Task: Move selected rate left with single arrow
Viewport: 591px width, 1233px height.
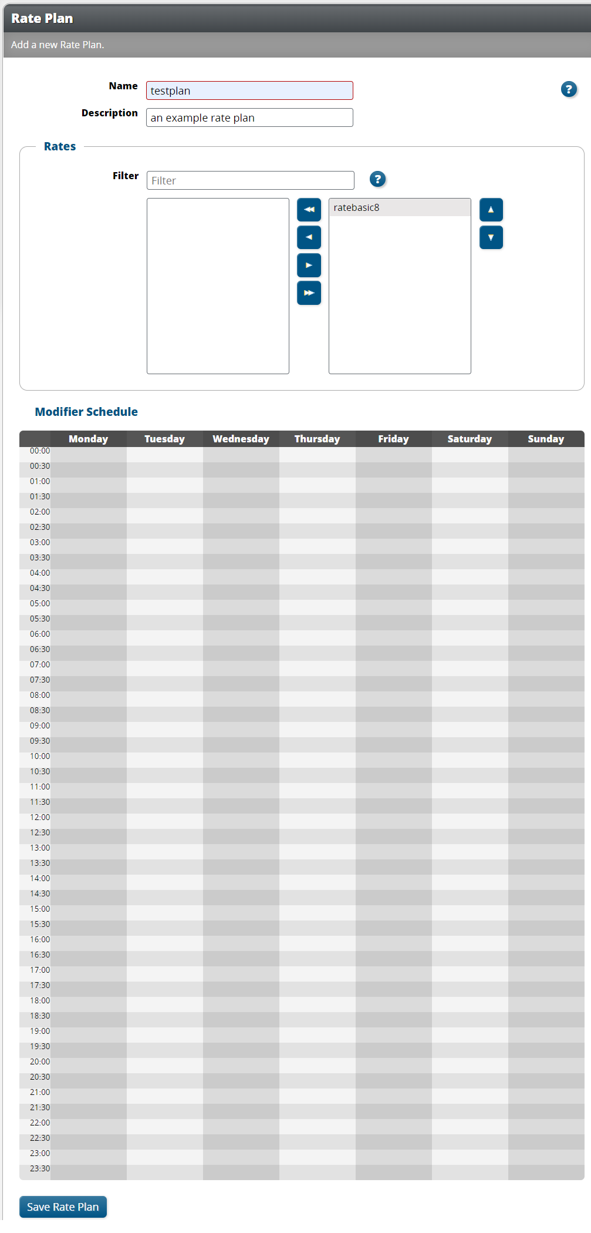Action: pos(309,237)
